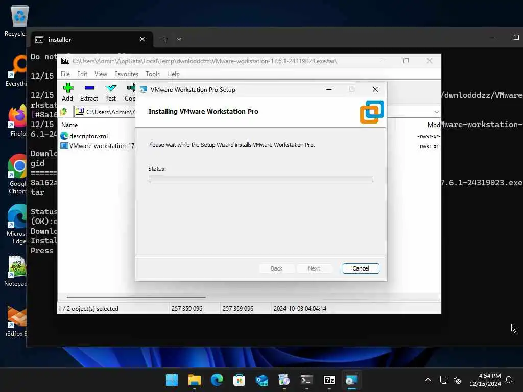The image size is (523, 392).
Task: Show hidden system tray icons
Action: (428, 380)
